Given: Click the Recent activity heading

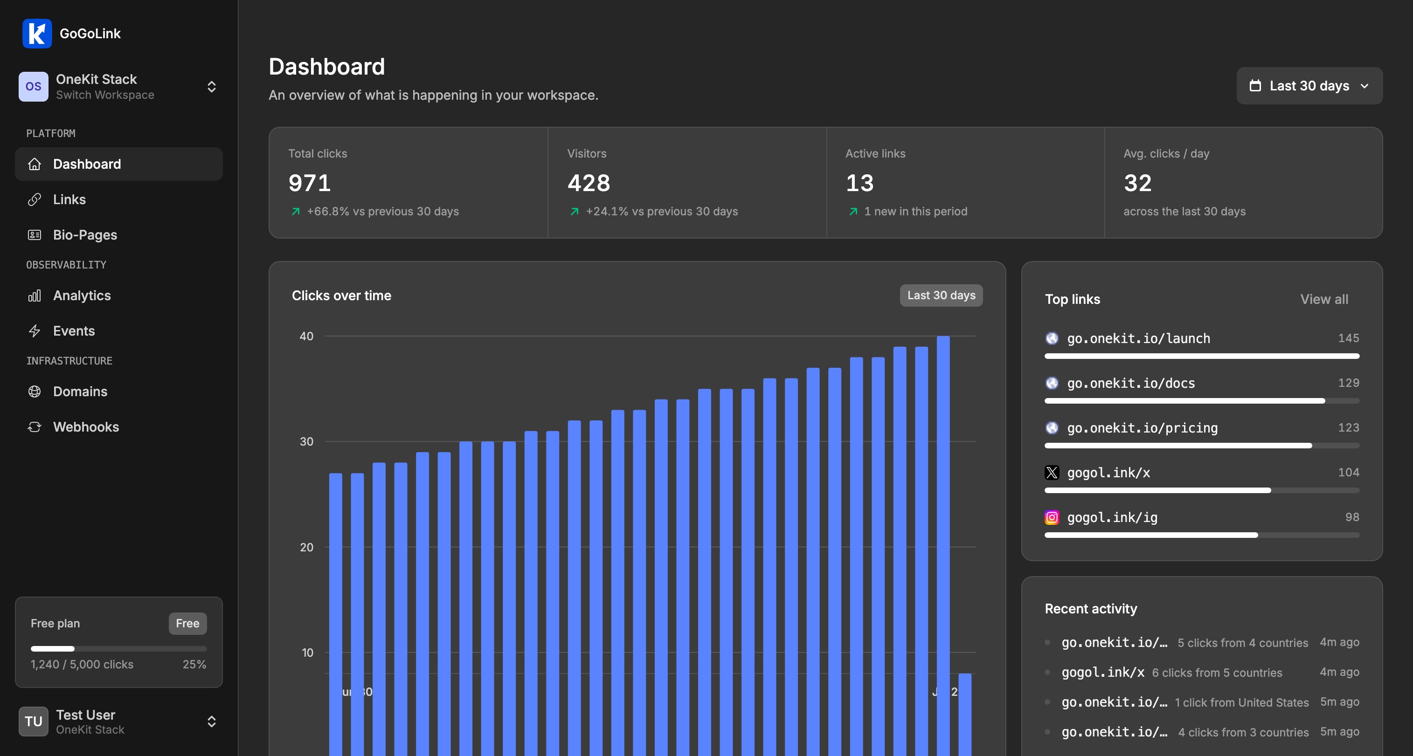Looking at the screenshot, I should (1090, 609).
